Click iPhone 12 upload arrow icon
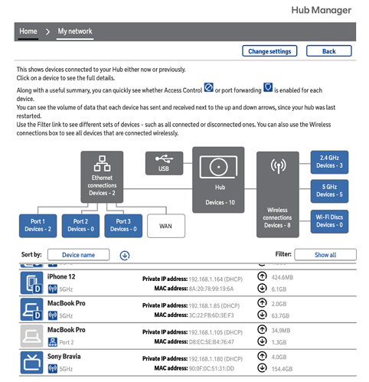The width and height of the screenshot is (369, 382). click(262, 276)
